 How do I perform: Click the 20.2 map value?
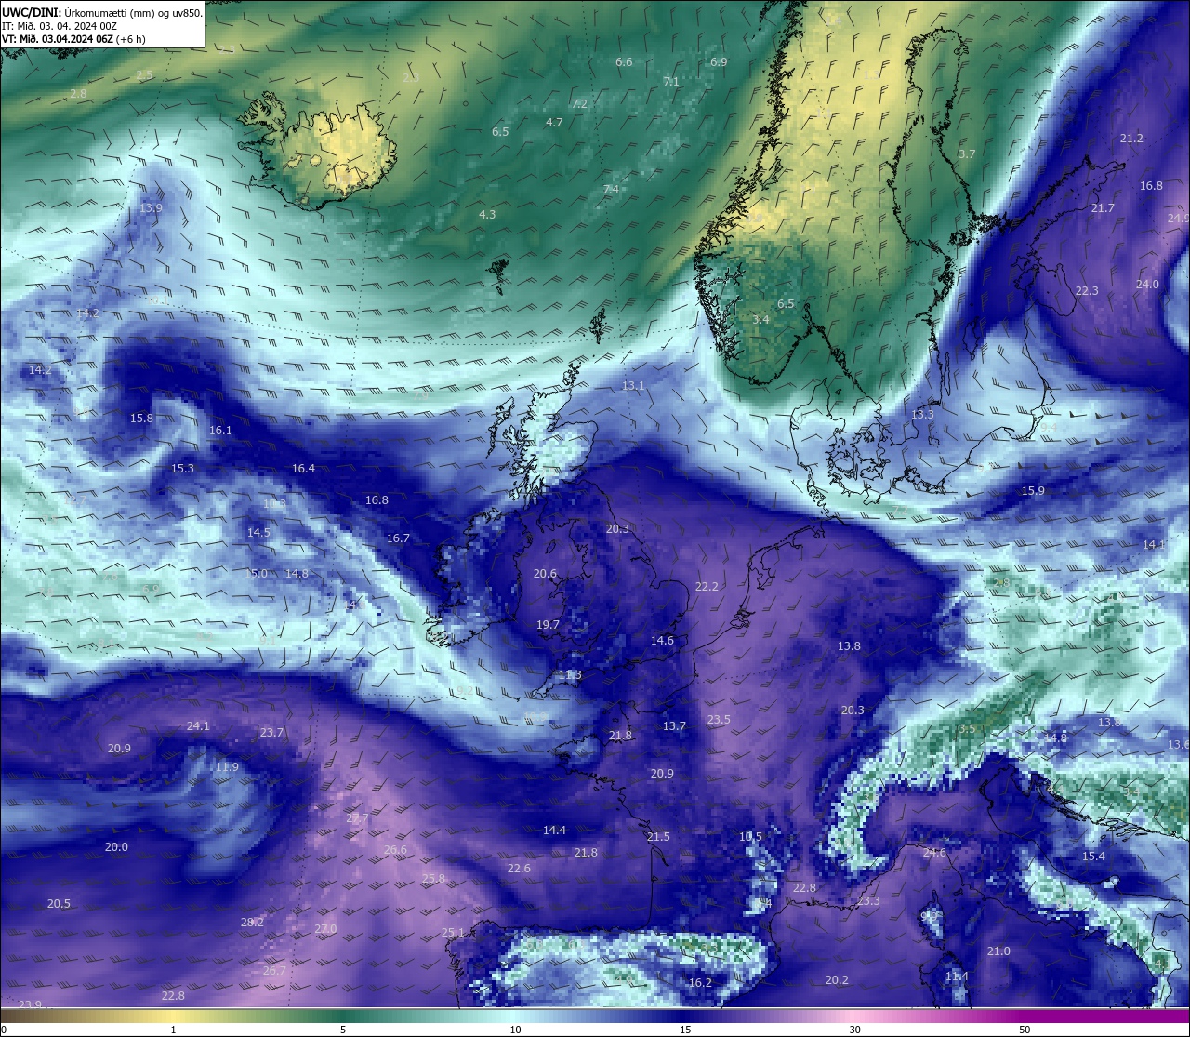(837, 980)
